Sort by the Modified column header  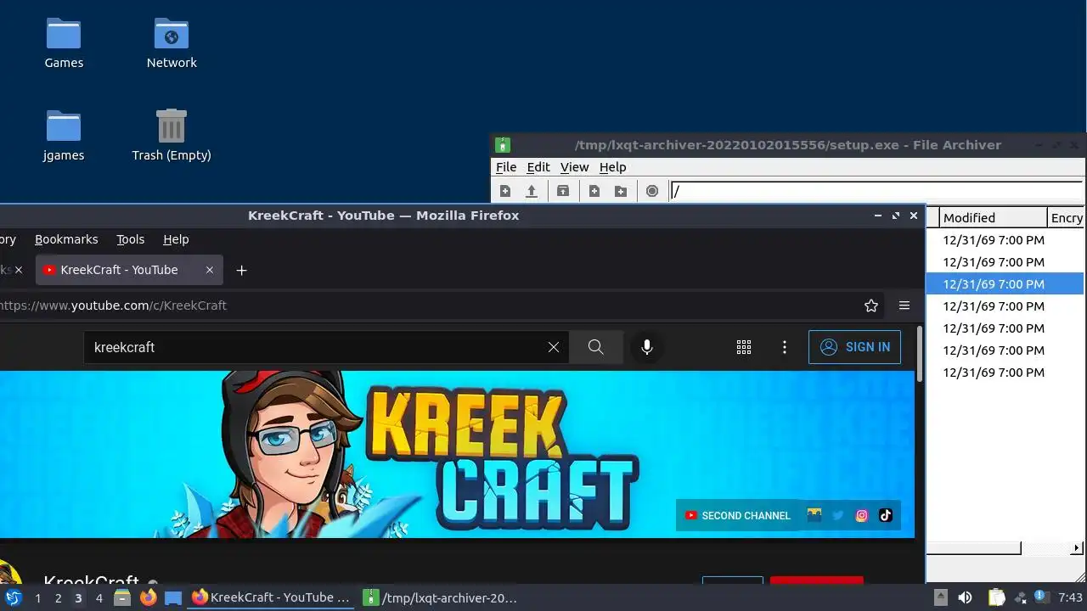click(992, 218)
